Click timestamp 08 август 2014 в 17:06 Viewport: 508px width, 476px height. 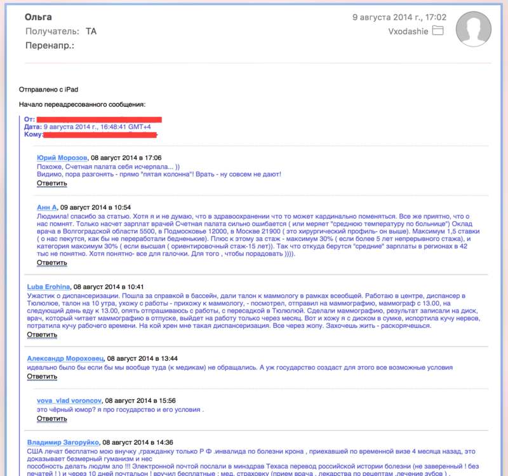click(126, 158)
